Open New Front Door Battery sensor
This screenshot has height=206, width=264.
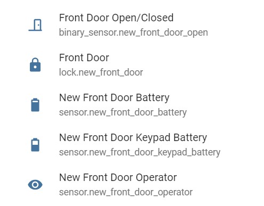click(114, 98)
